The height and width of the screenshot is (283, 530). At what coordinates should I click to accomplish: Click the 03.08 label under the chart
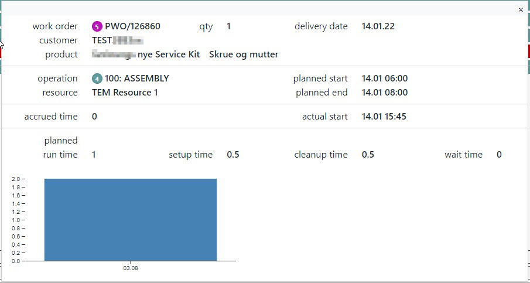click(x=131, y=268)
